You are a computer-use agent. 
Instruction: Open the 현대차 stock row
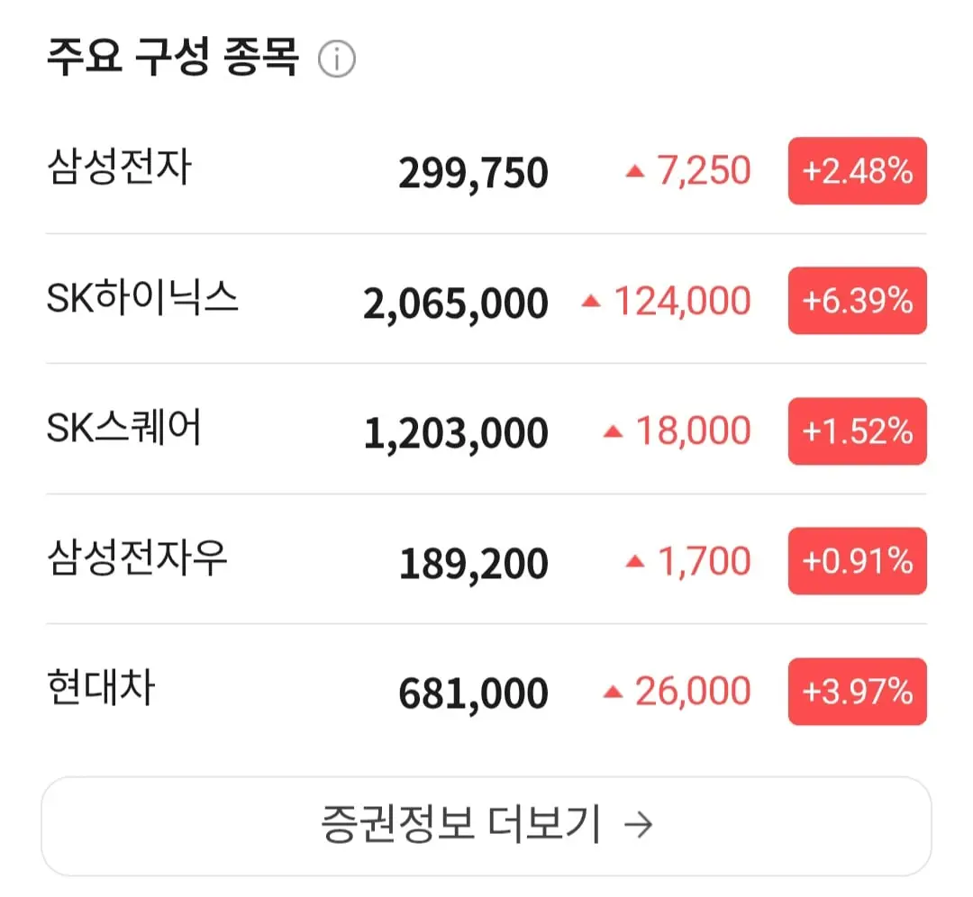click(x=486, y=691)
